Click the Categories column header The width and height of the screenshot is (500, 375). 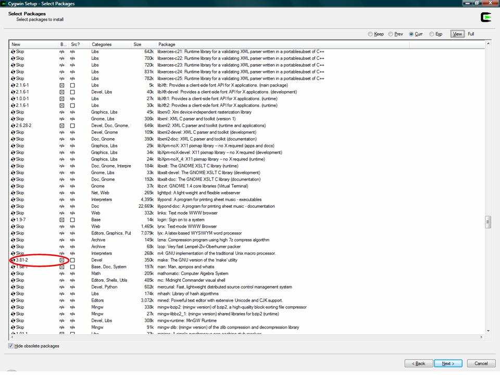(102, 44)
